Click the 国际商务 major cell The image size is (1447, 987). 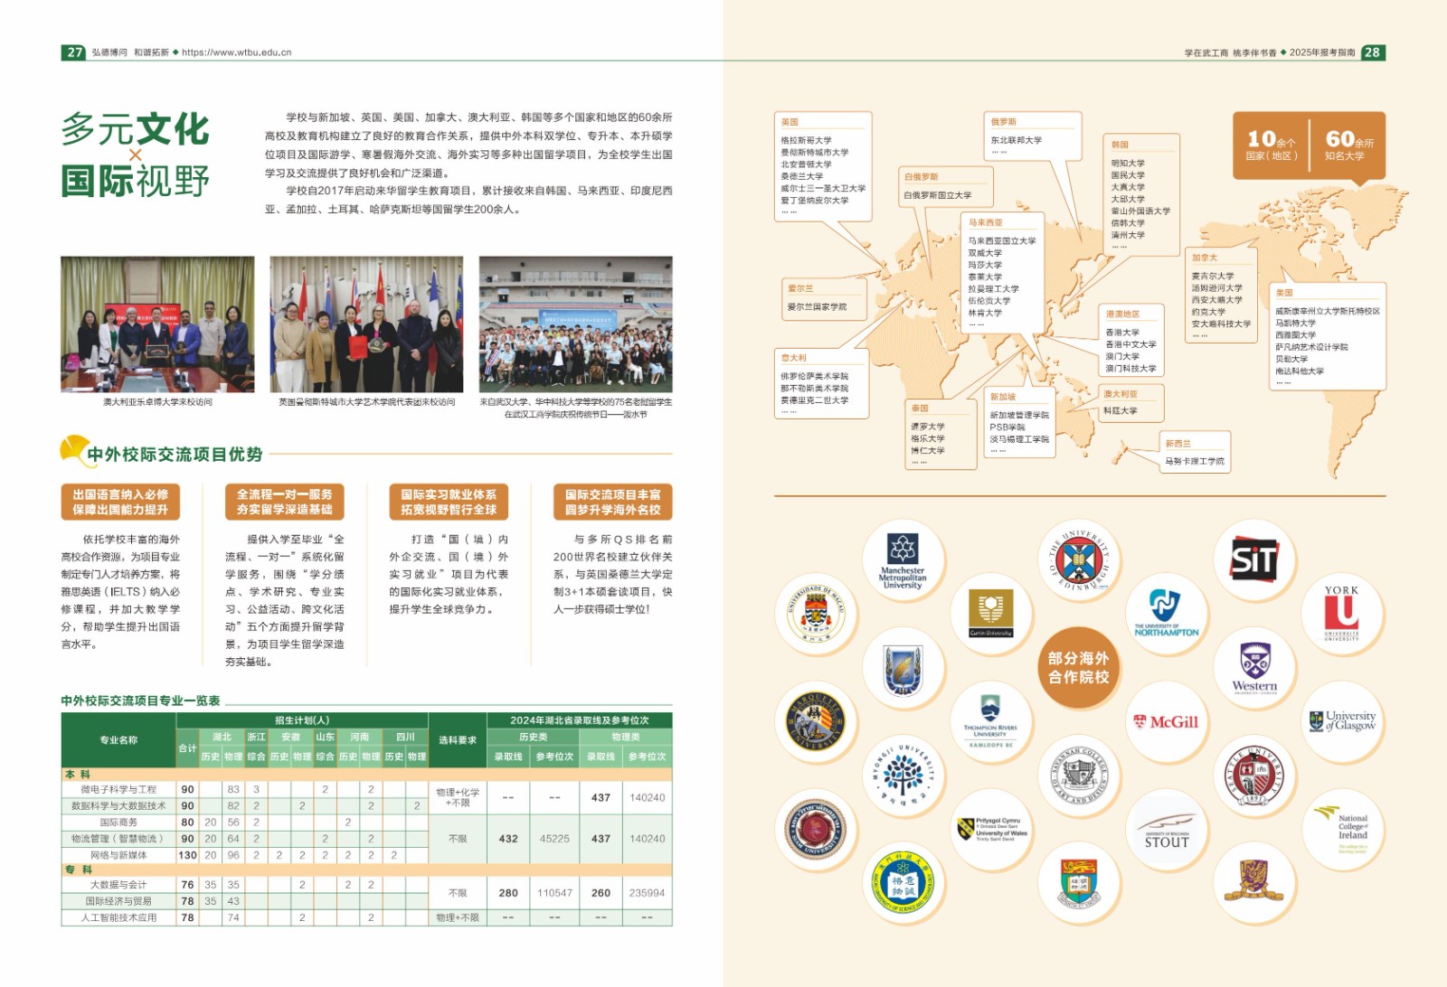(x=118, y=822)
